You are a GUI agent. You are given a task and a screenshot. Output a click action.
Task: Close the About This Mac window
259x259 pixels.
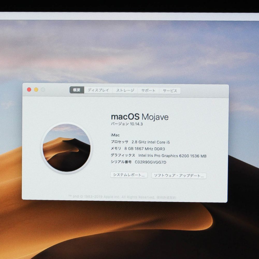coord(29,90)
